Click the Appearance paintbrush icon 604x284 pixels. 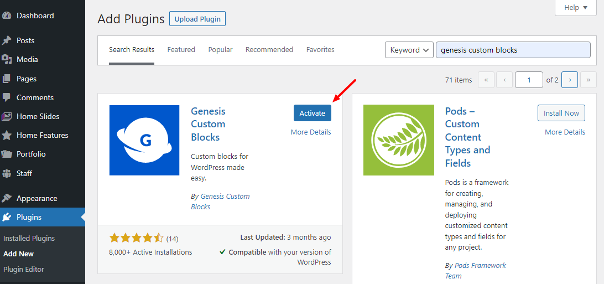pyautogui.click(x=7, y=198)
